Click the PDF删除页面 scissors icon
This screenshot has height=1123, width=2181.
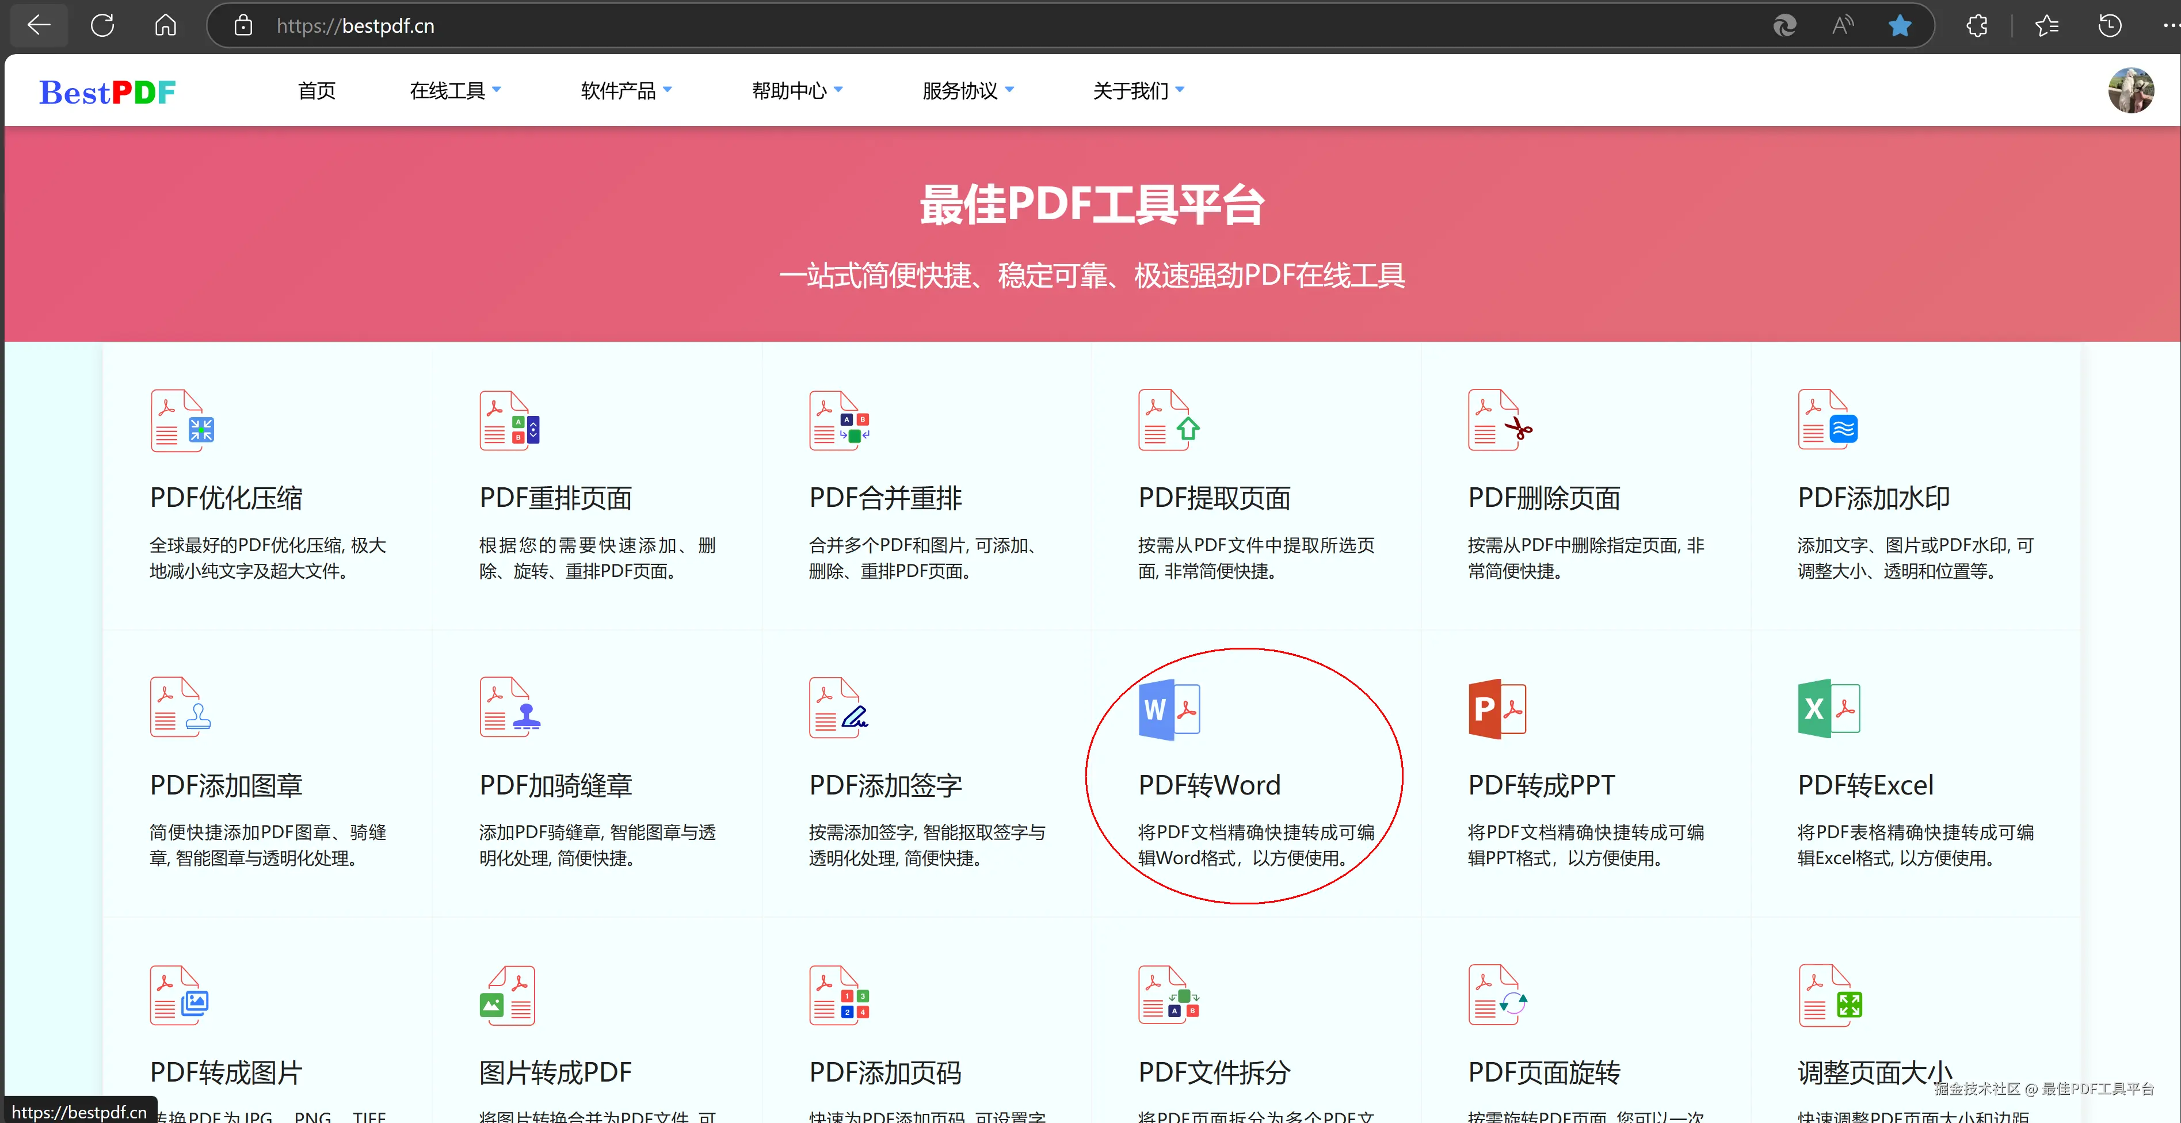pyautogui.click(x=1500, y=421)
